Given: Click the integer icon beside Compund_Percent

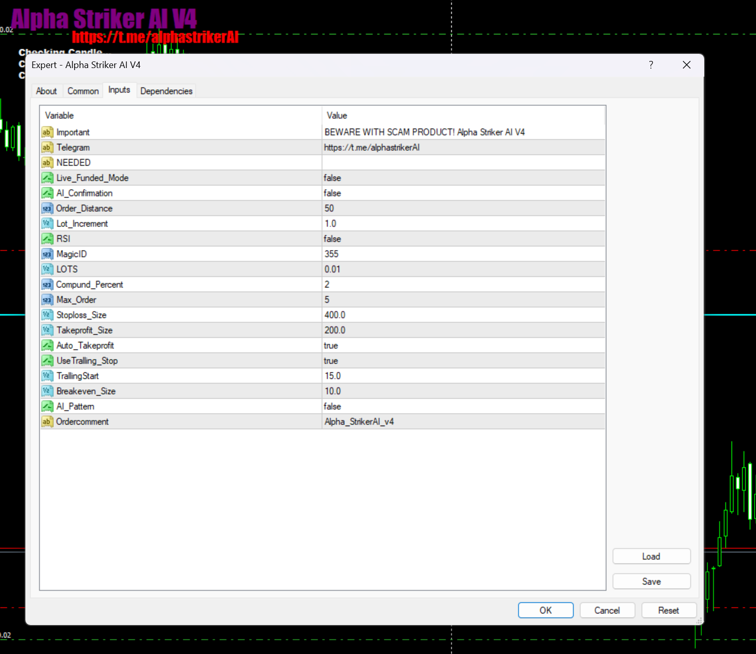Looking at the screenshot, I should click(x=47, y=284).
